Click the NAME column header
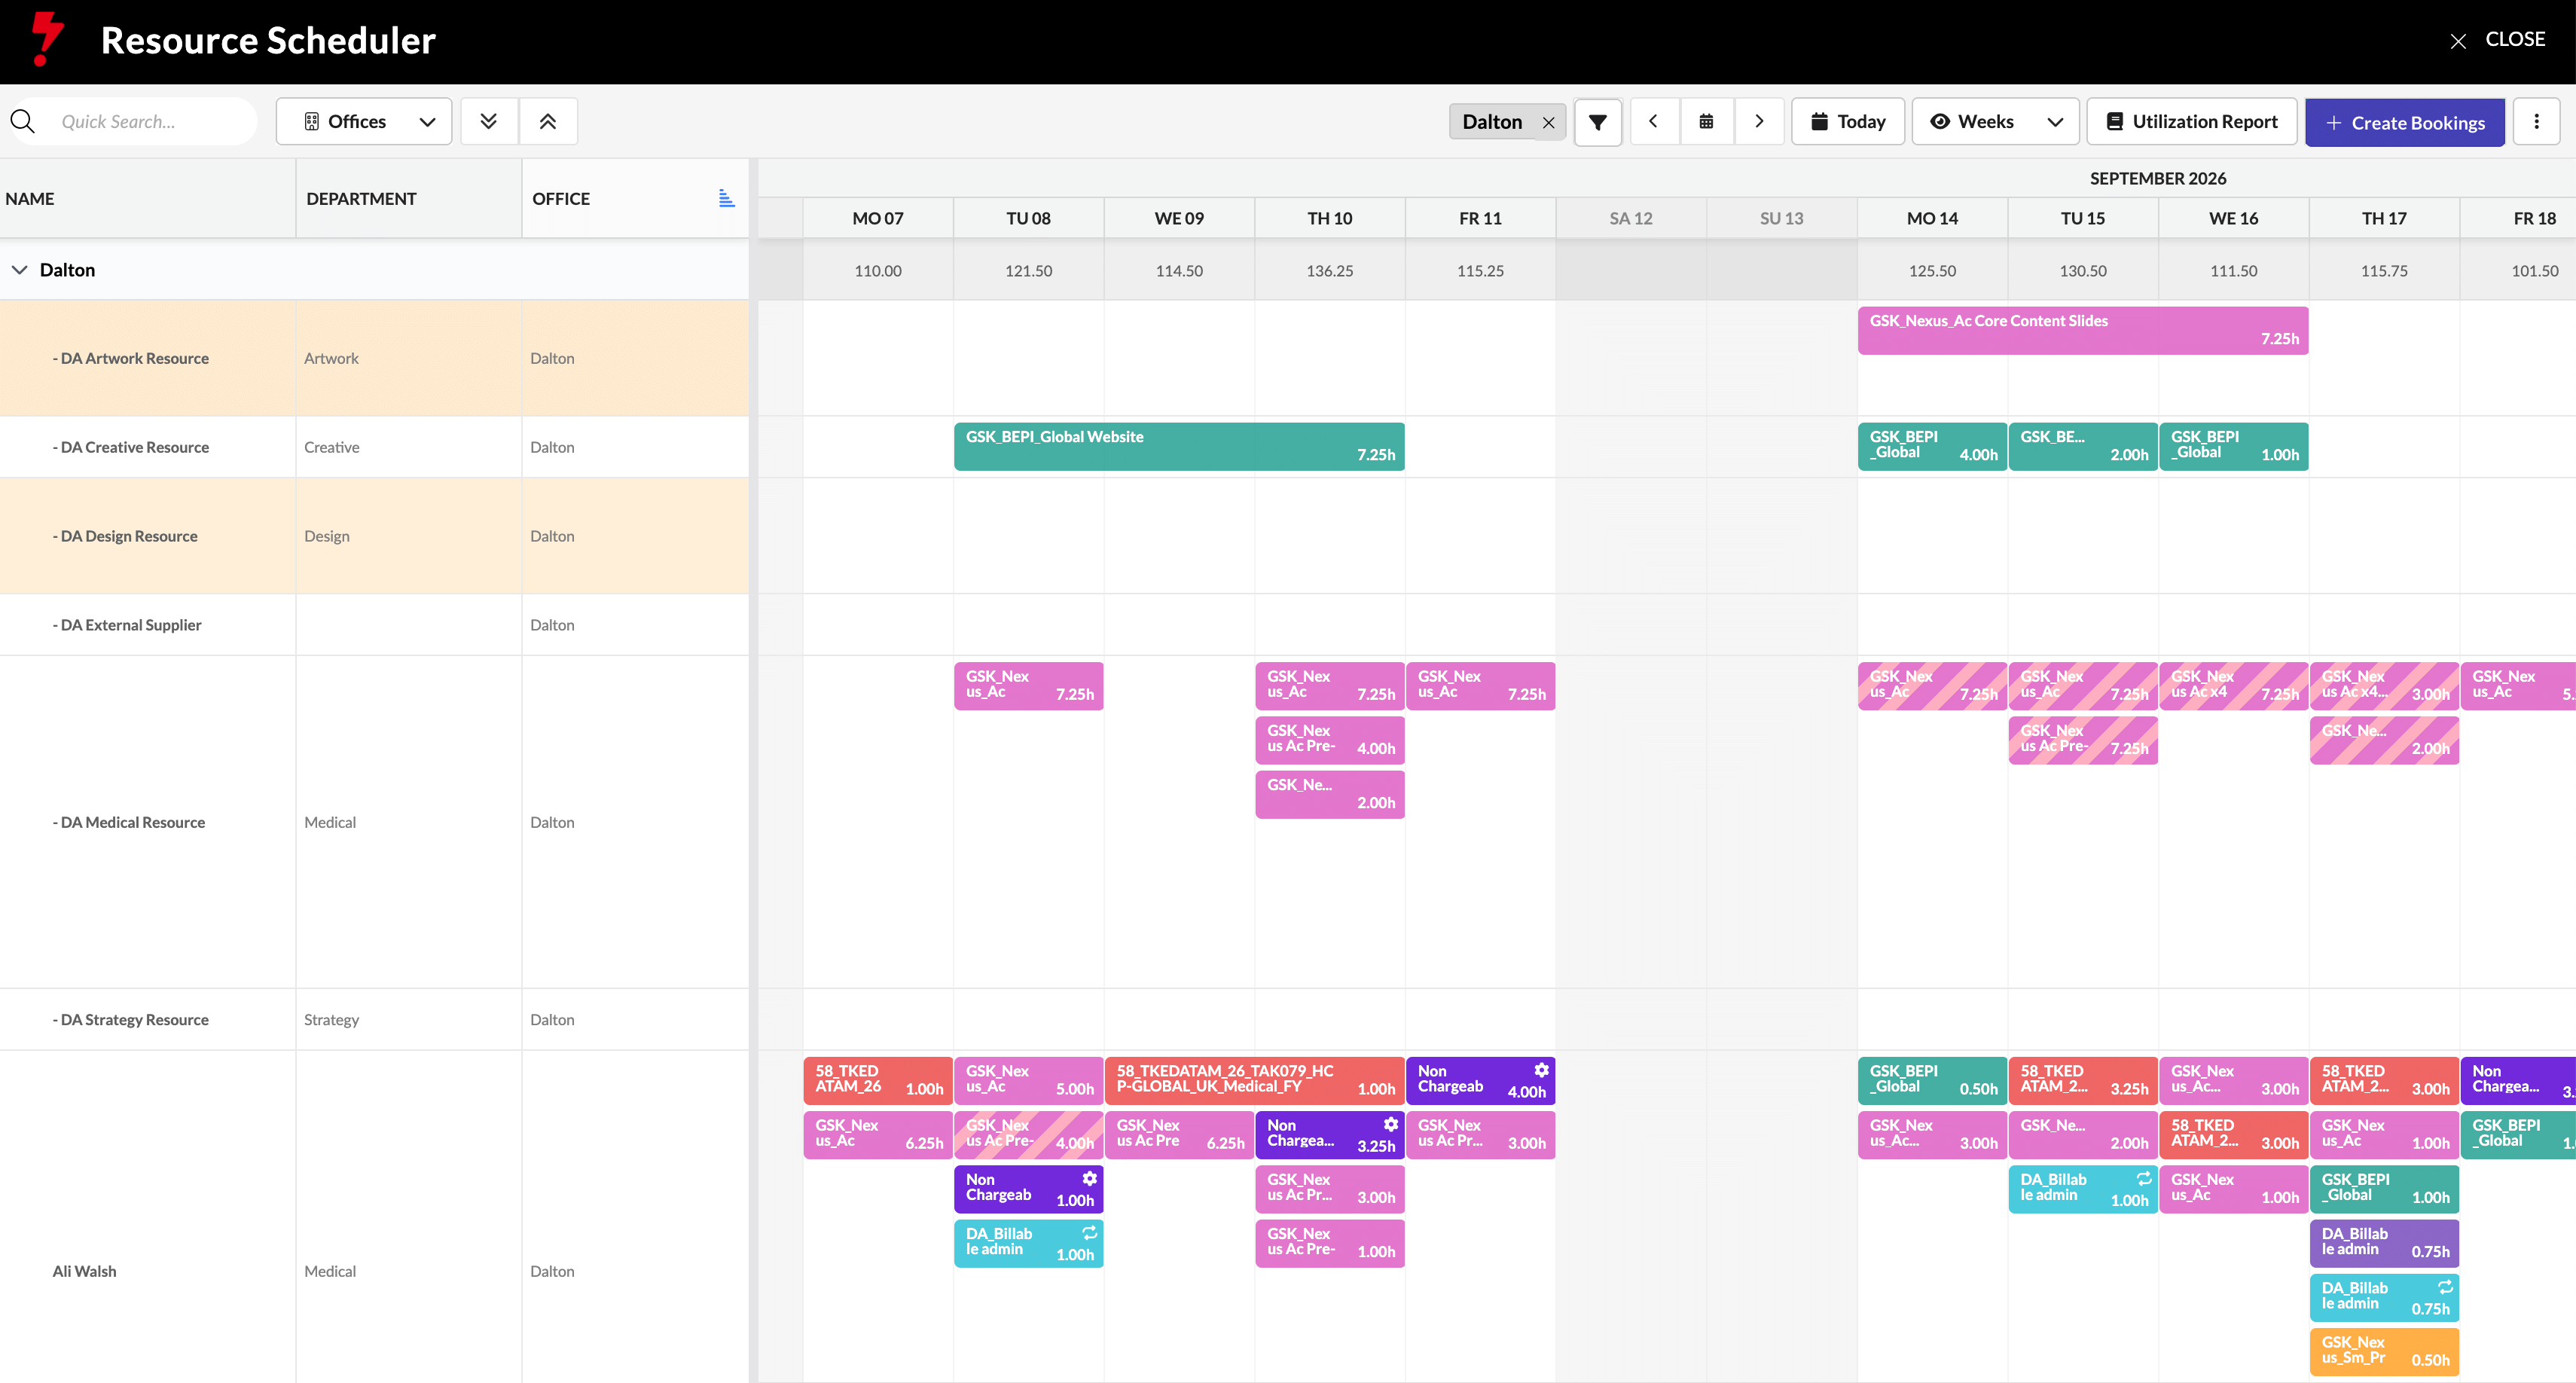Image resolution: width=2576 pixels, height=1383 pixels. (30, 198)
